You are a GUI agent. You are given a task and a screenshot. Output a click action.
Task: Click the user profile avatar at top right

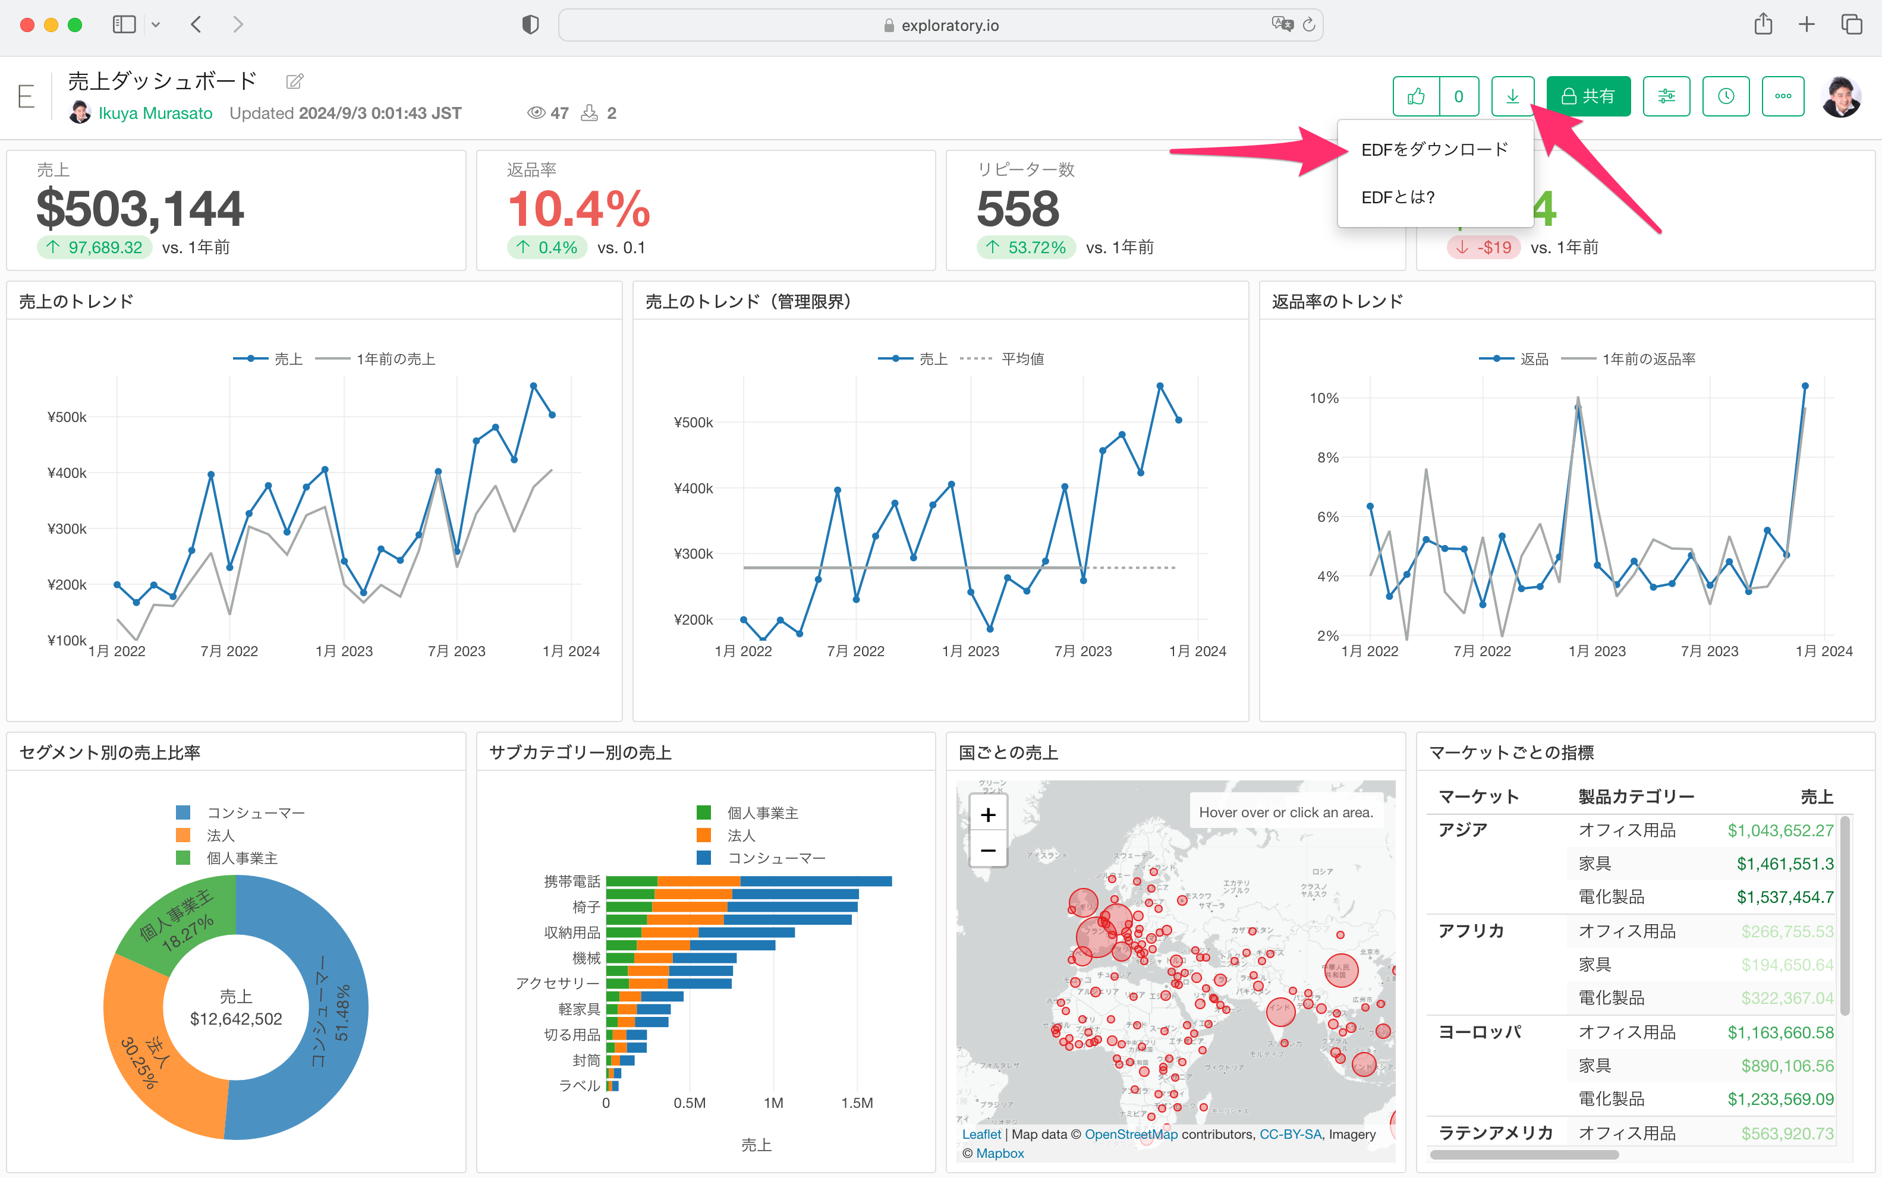tap(1842, 97)
